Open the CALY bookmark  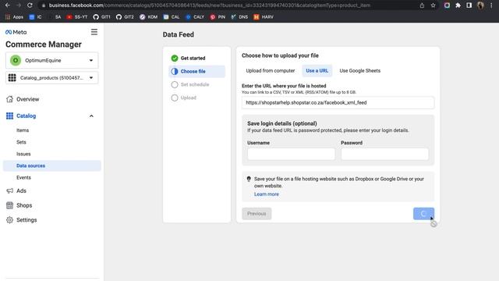pyautogui.click(x=195, y=17)
